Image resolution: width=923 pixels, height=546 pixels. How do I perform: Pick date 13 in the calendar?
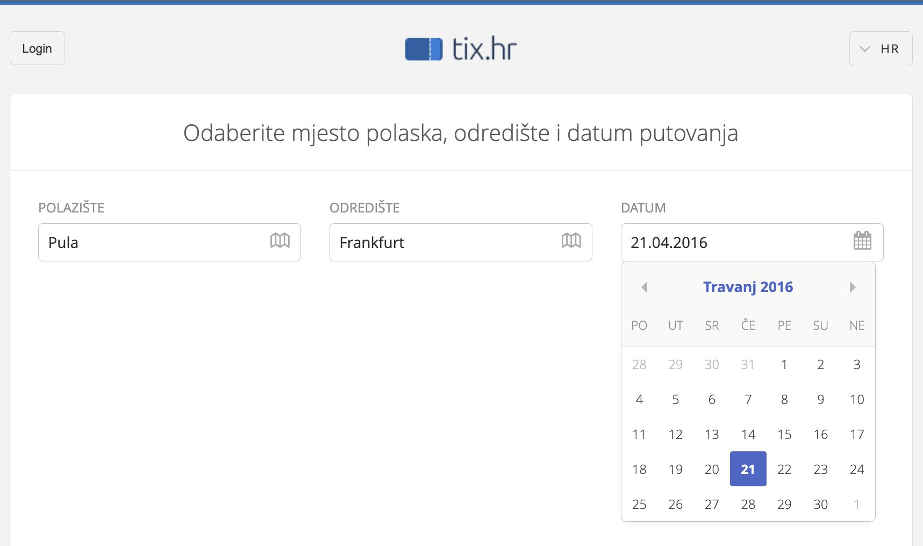click(x=712, y=434)
